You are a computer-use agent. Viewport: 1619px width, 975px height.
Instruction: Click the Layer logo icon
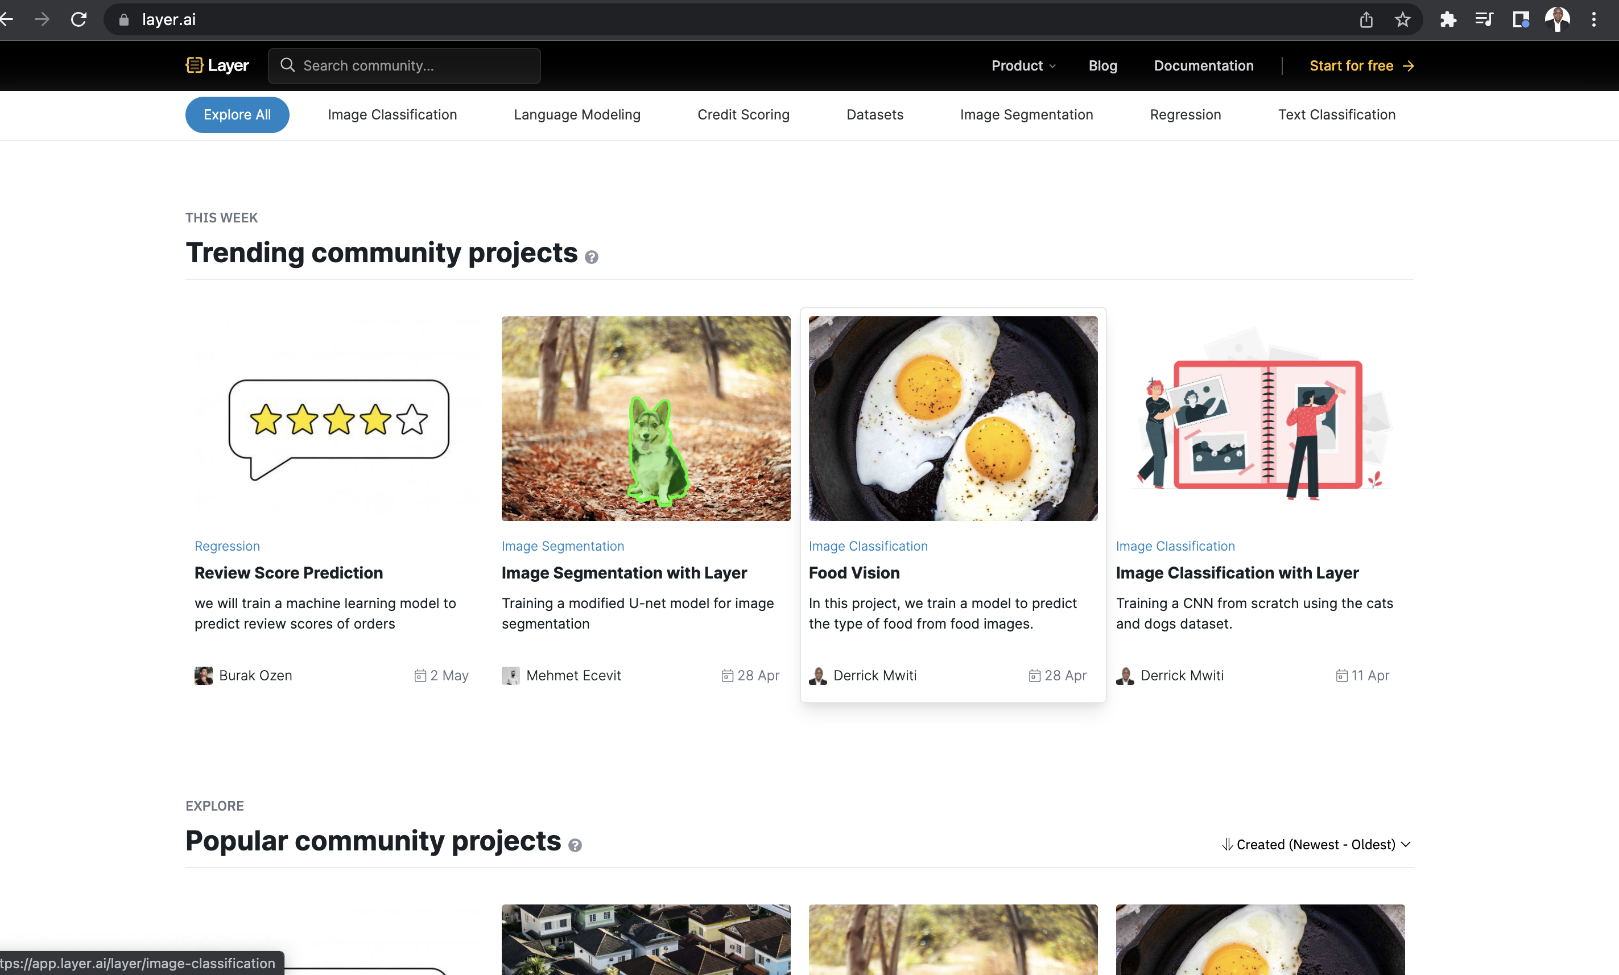[194, 65]
